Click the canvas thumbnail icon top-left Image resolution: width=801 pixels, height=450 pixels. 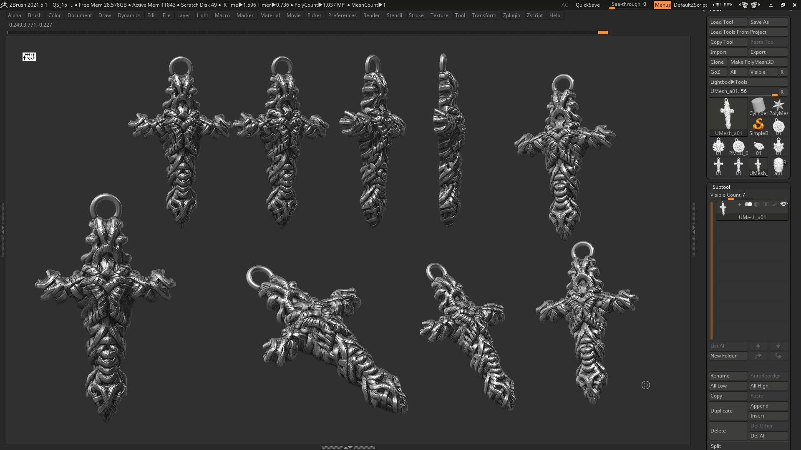29,57
